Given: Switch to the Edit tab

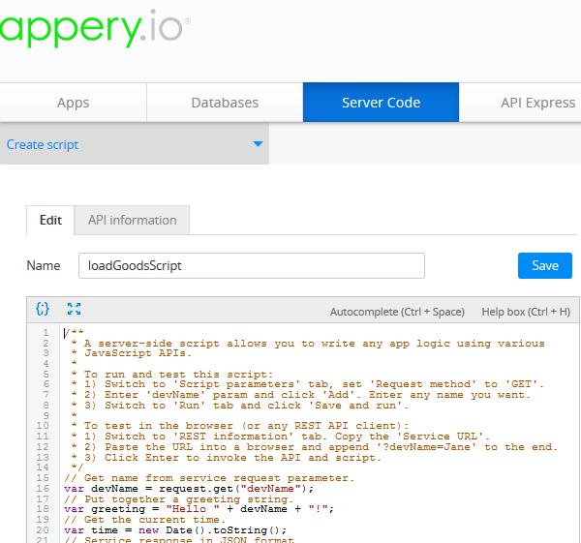Looking at the screenshot, I should tap(50, 221).
